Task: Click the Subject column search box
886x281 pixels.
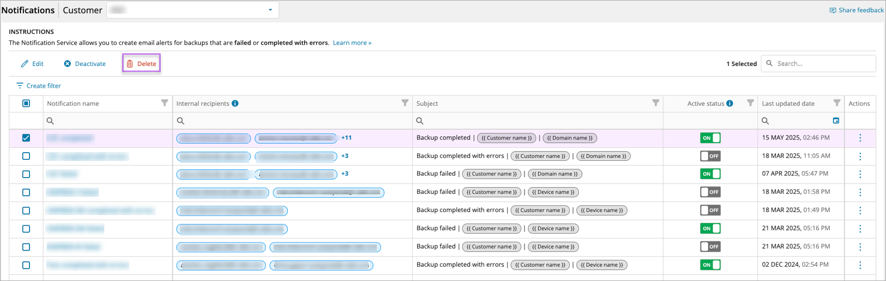Action: coord(538,121)
